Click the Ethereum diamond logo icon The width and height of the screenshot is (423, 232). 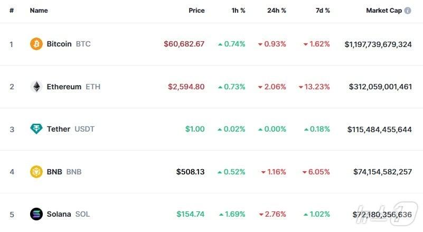[x=36, y=87]
